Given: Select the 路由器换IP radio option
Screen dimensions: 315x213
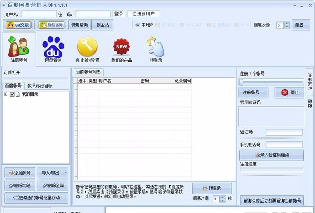Looking at the screenshot, I should click(x=208, y=25).
